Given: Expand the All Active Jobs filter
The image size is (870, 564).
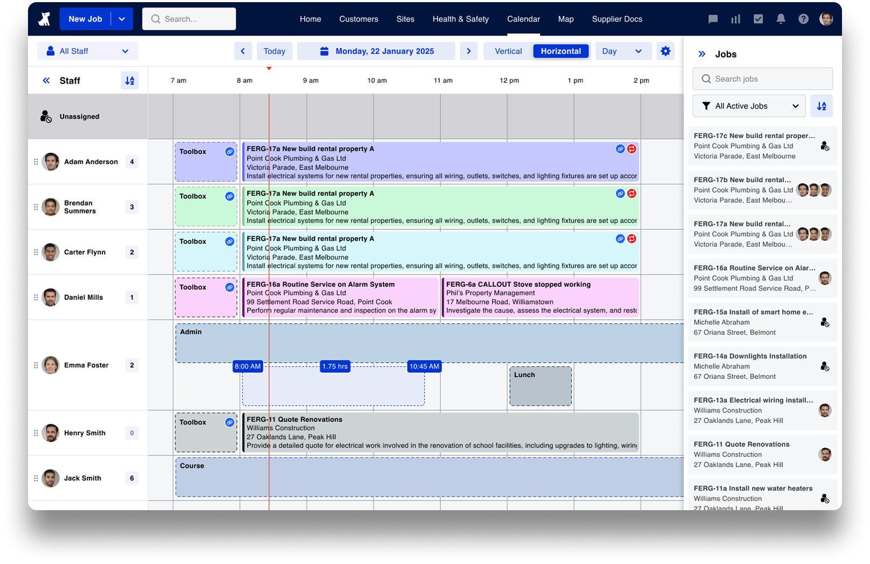Looking at the screenshot, I should (x=748, y=106).
